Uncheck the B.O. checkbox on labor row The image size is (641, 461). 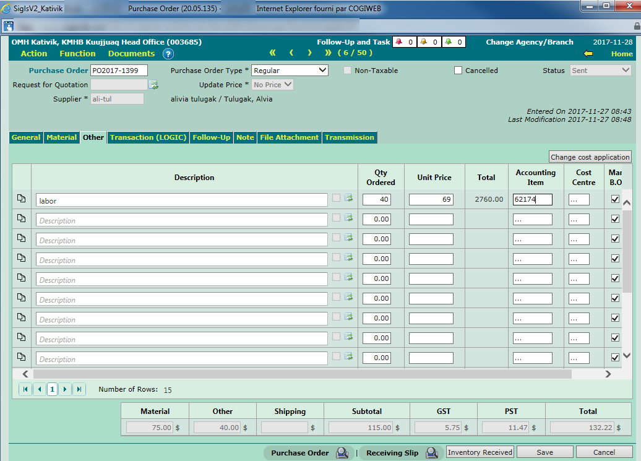pos(615,199)
